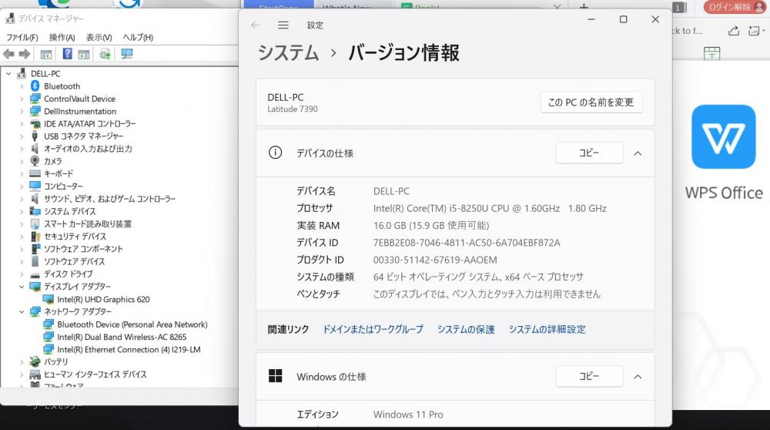Click the Forward arrow in Device Manager toolbar
This screenshot has height=430, width=770.
click(x=25, y=54)
